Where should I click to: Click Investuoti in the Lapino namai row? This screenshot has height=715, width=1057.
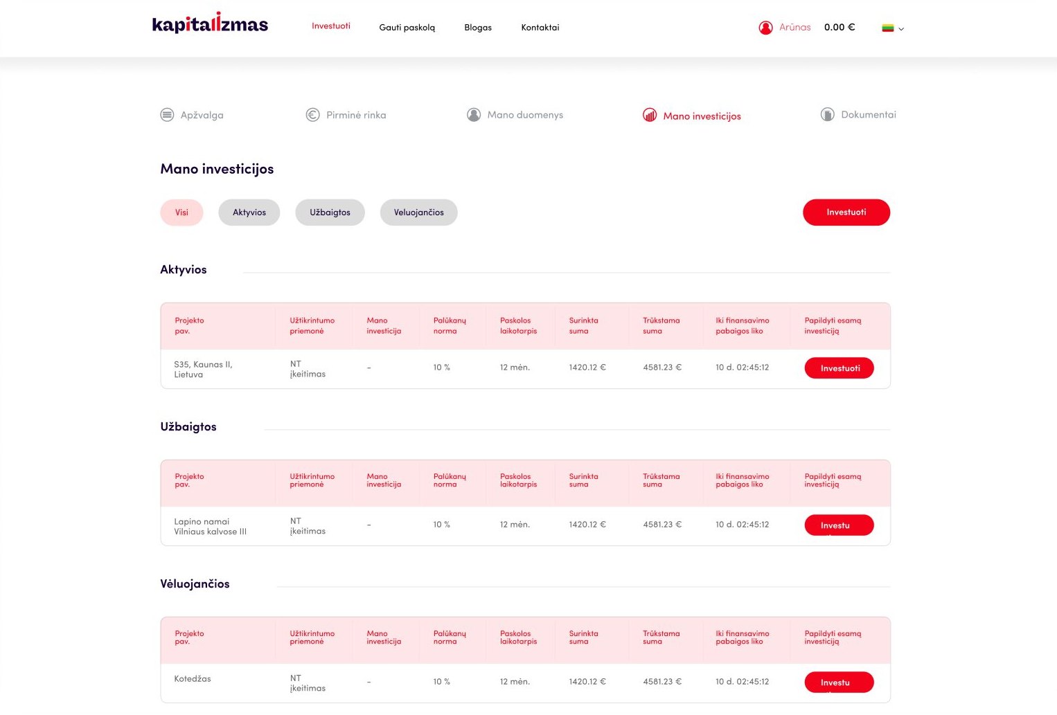click(x=840, y=525)
